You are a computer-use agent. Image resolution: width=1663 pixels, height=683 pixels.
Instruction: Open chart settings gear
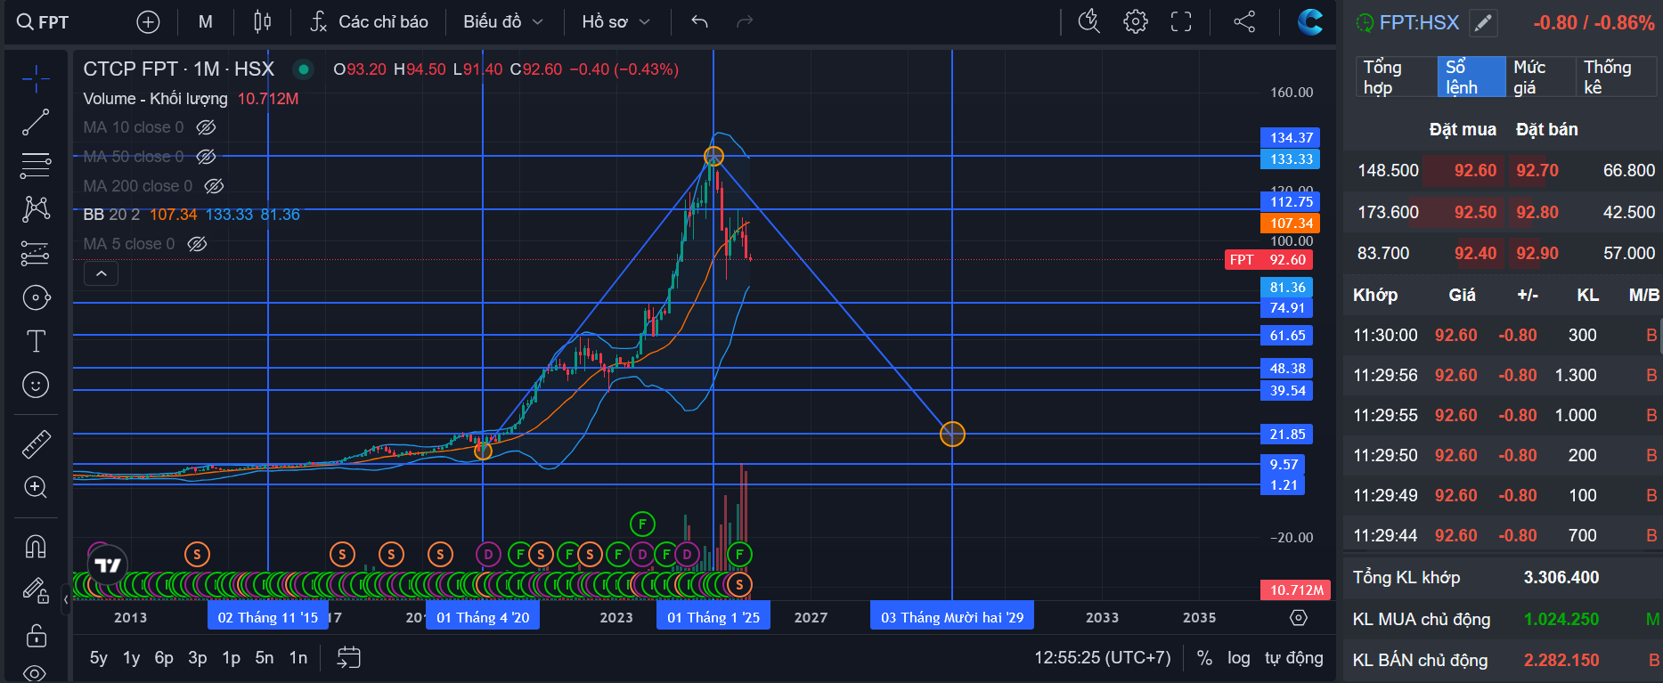tap(1136, 22)
